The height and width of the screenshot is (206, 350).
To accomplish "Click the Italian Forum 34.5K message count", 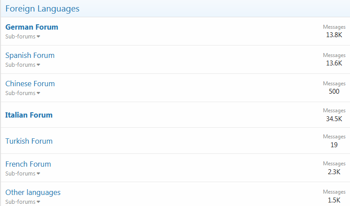I will 334,118.
